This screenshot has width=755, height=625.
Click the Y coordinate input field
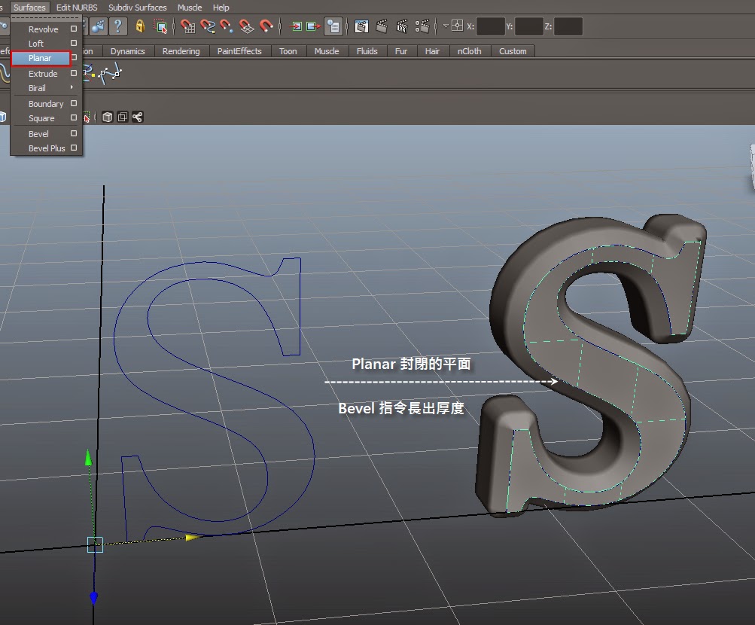click(x=529, y=26)
